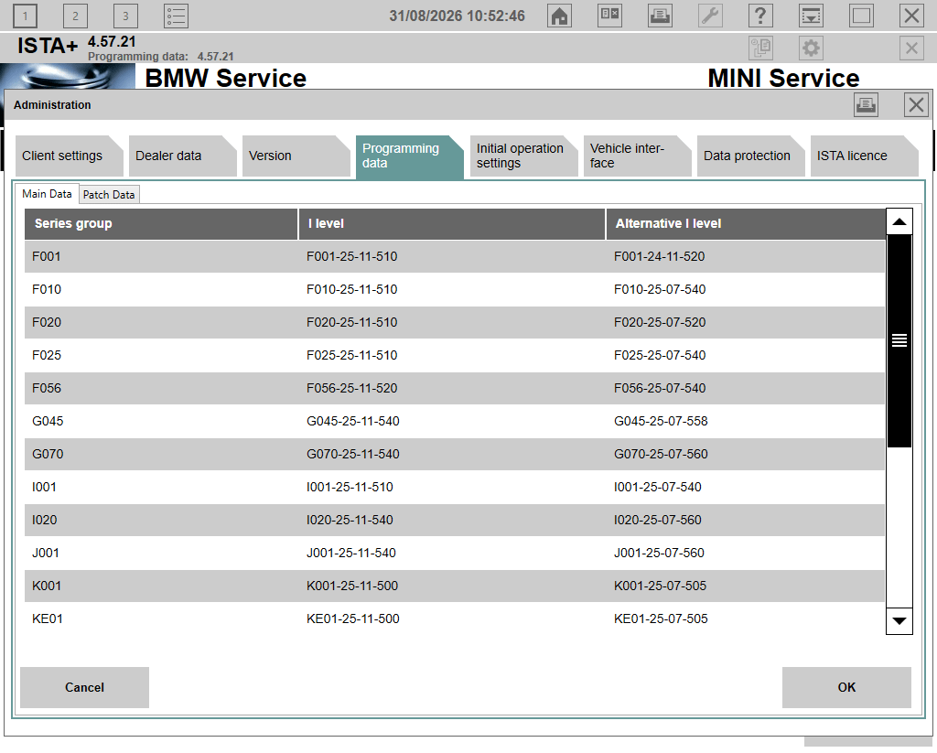
Task: Select operation slot 3 button
Action: coord(125,16)
